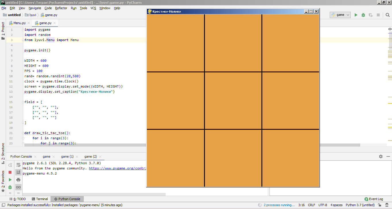Click the pygame.org contribute link
Screen dimensions: 392x209
pos(118,168)
